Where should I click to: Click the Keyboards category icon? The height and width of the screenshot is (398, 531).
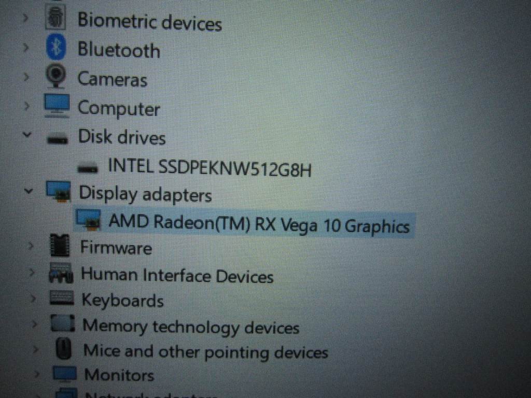(x=62, y=298)
